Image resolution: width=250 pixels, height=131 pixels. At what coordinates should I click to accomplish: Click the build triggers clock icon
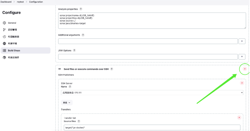[4, 37]
